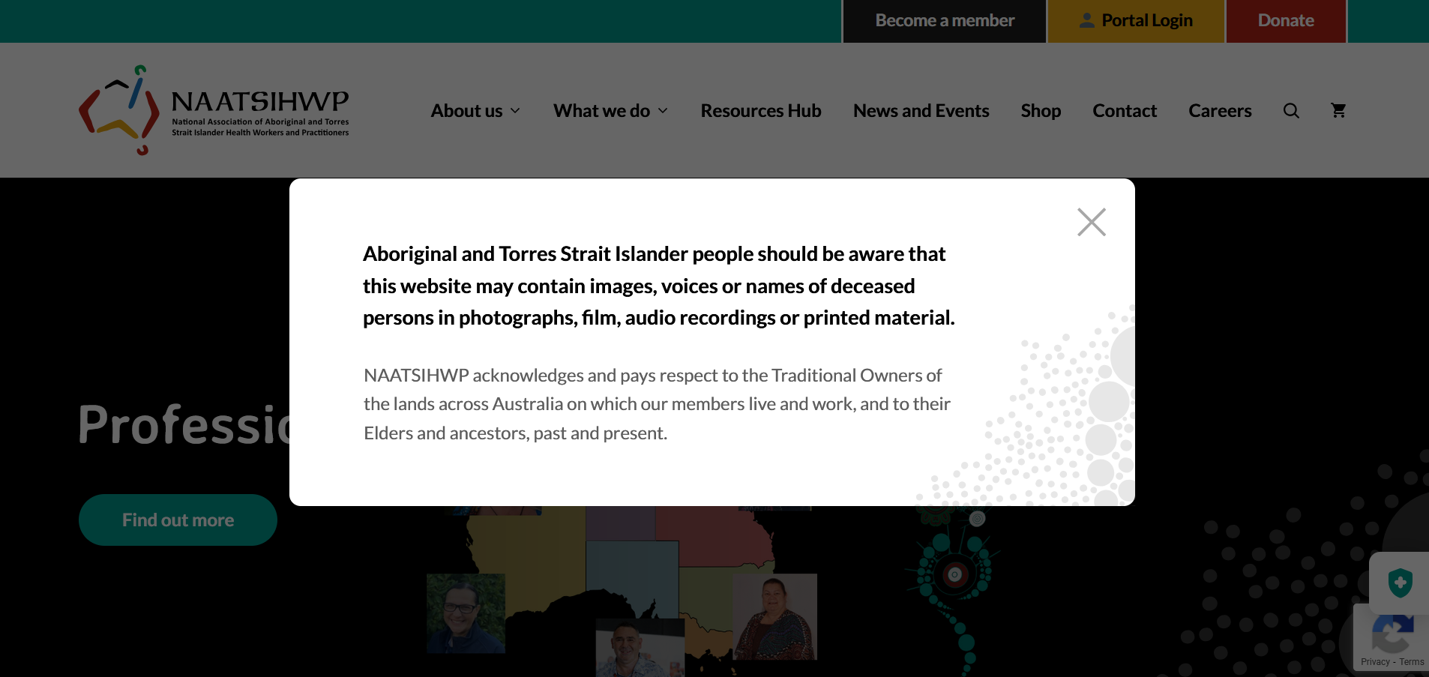Open the About us menu
Screen dimensions: 1429x677
466,111
